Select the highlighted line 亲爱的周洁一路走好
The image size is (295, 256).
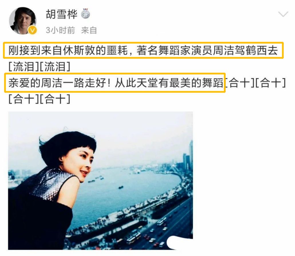pyautogui.click(x=115, y=83)
